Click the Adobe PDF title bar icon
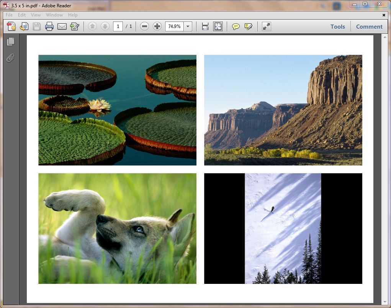The height and width of the screenshot is (308, 391). tap(6, 5)
